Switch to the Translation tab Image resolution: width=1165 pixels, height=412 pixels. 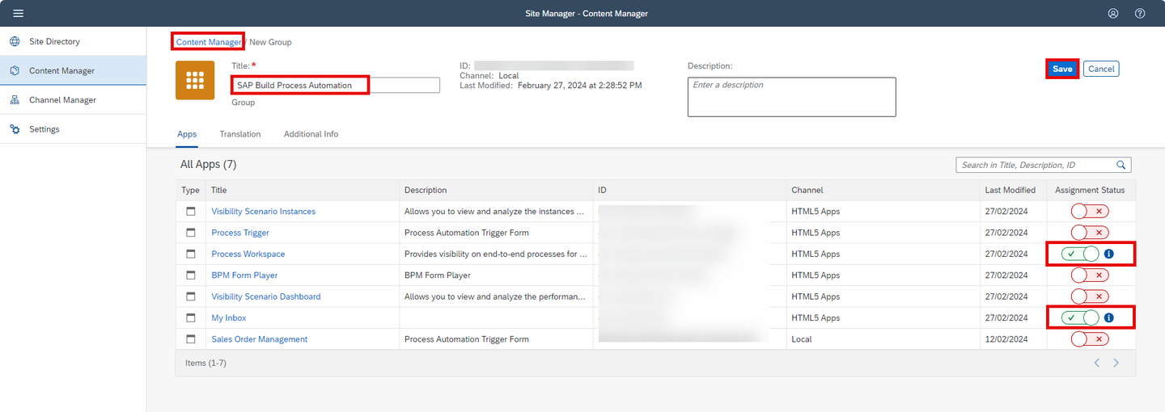240,134
